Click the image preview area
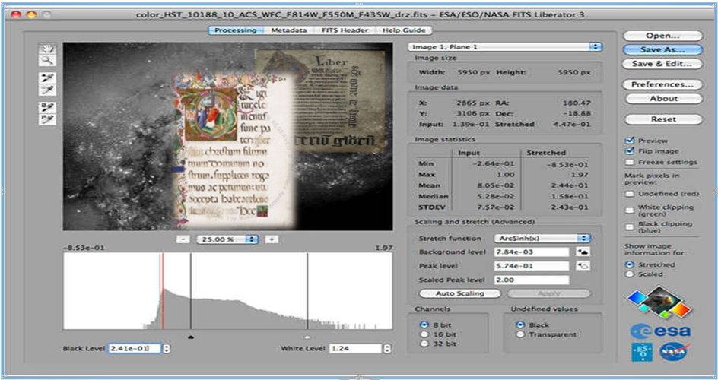The image size is (718, 380). tap(227, 136)
